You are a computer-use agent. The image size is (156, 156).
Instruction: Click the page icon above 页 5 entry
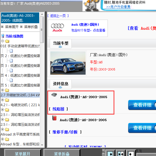pos(11,80)
